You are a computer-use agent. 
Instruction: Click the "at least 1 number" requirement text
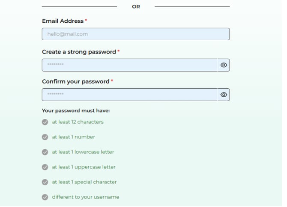point(73,137)
